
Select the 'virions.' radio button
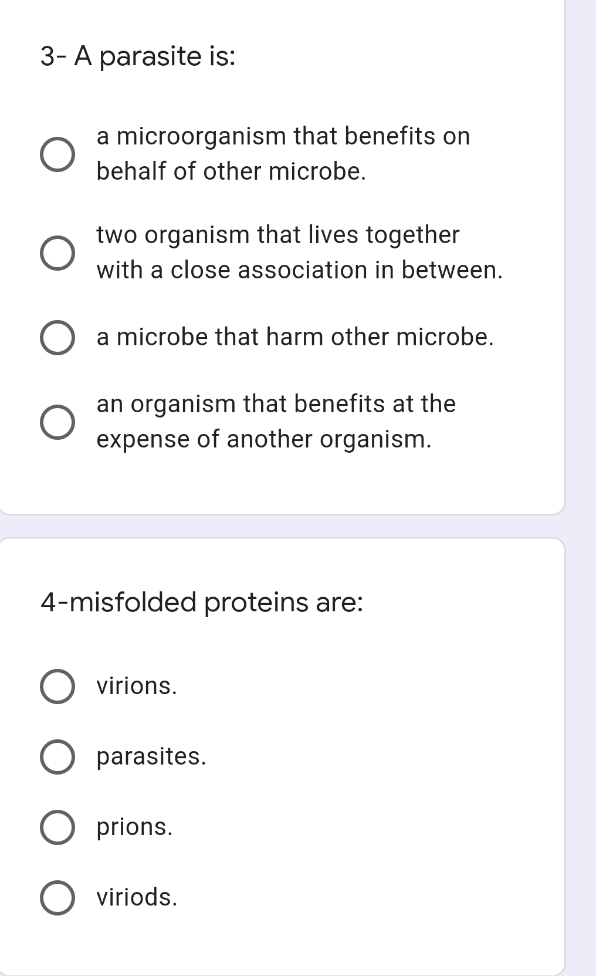tap(57, 686)
